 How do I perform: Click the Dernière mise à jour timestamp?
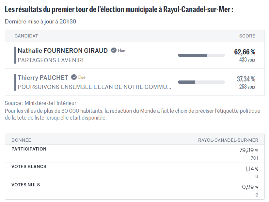coord(40,22)
